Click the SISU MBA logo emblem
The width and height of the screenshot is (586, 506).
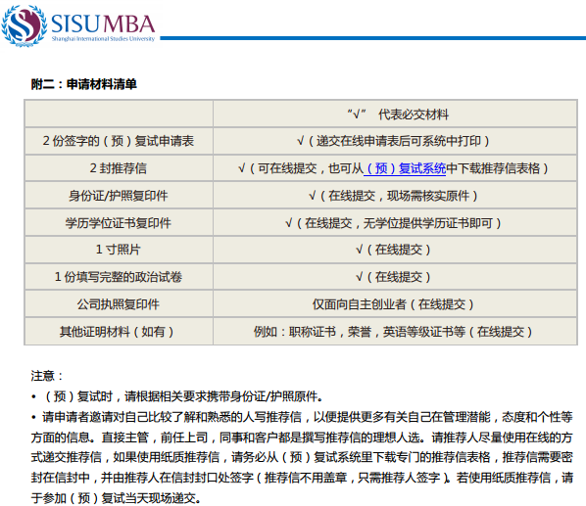point(24,25)
